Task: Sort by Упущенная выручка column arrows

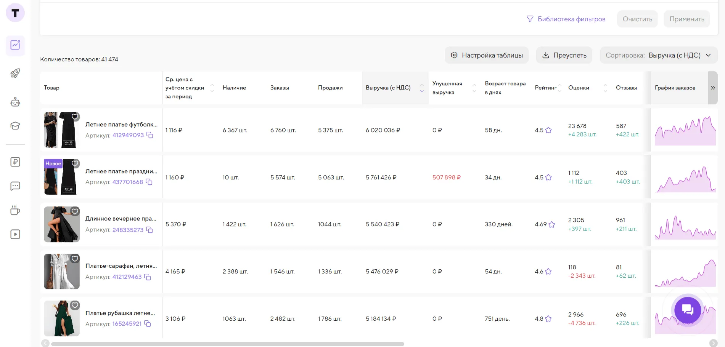Action: point(474,88)
